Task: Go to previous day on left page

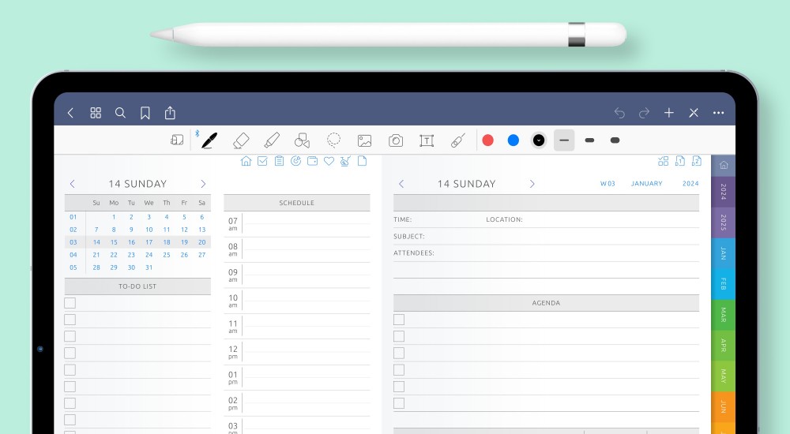Action: click(73, 184)
